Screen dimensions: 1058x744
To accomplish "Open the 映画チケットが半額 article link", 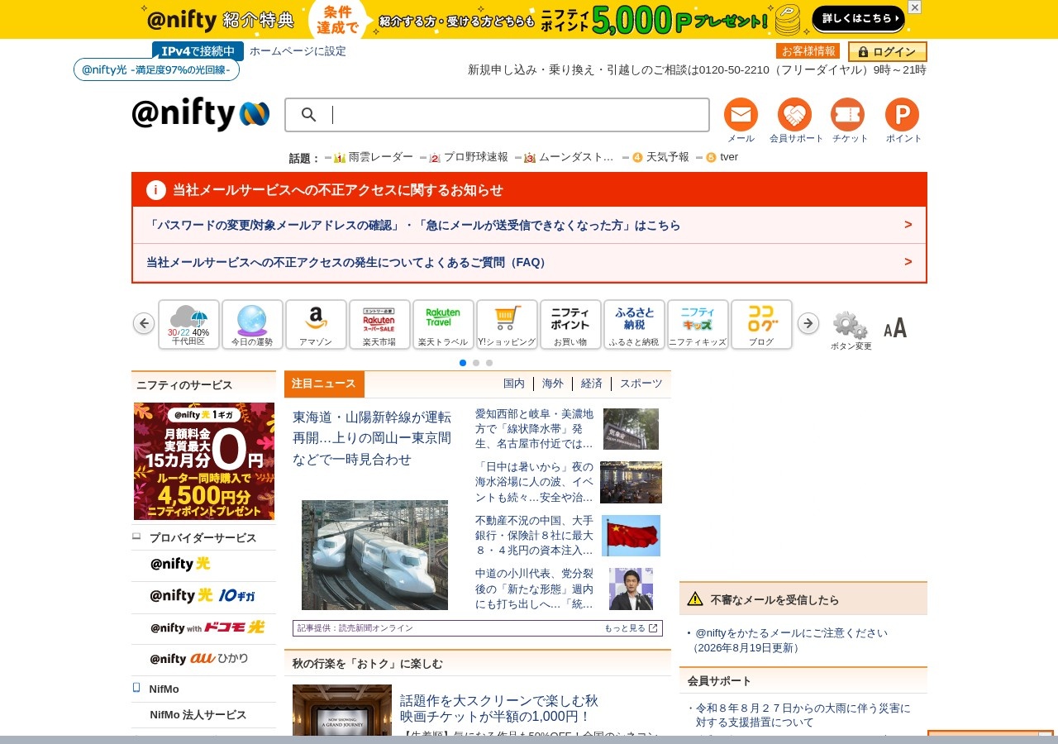I will click(498, 708).
